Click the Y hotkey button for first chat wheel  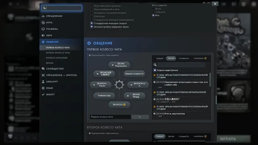140,117
